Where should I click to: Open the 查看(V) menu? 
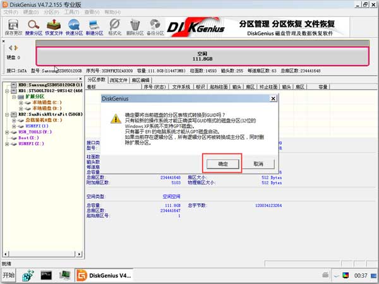(x=92, y=12)
